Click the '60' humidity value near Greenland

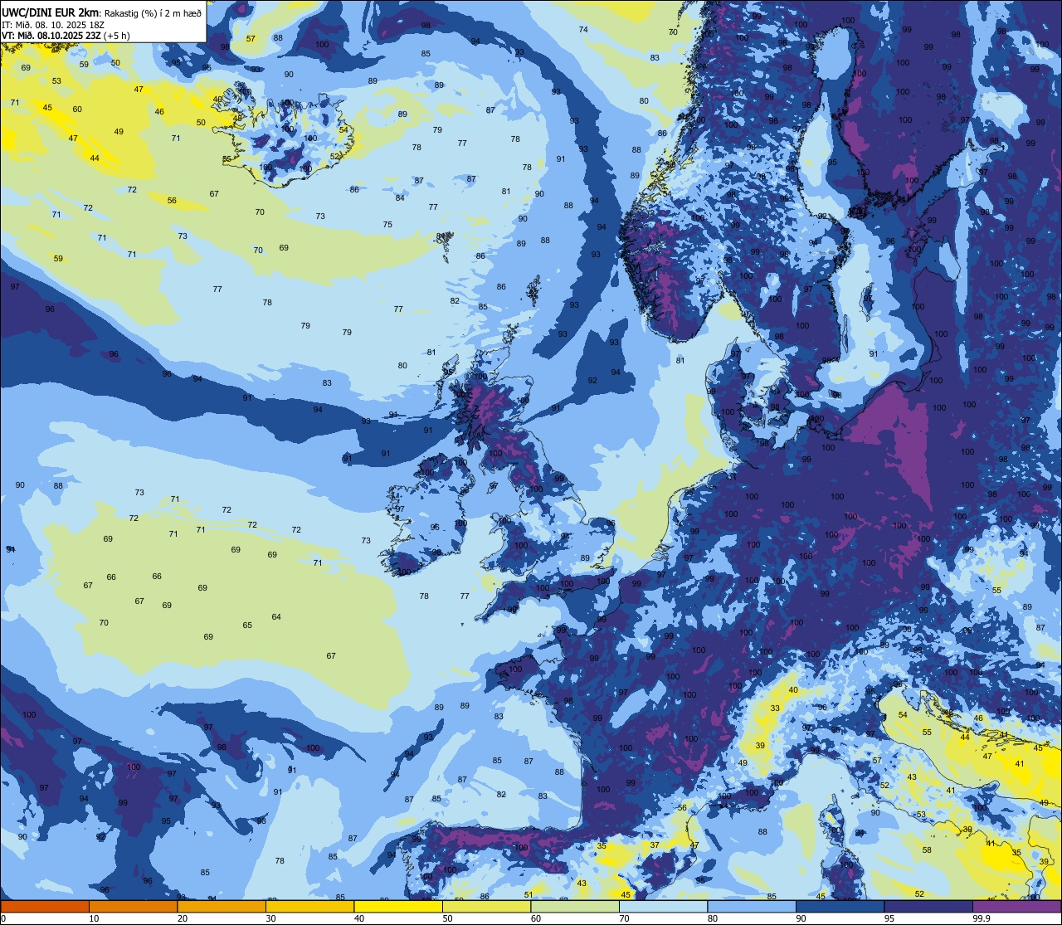coord(77,109)
